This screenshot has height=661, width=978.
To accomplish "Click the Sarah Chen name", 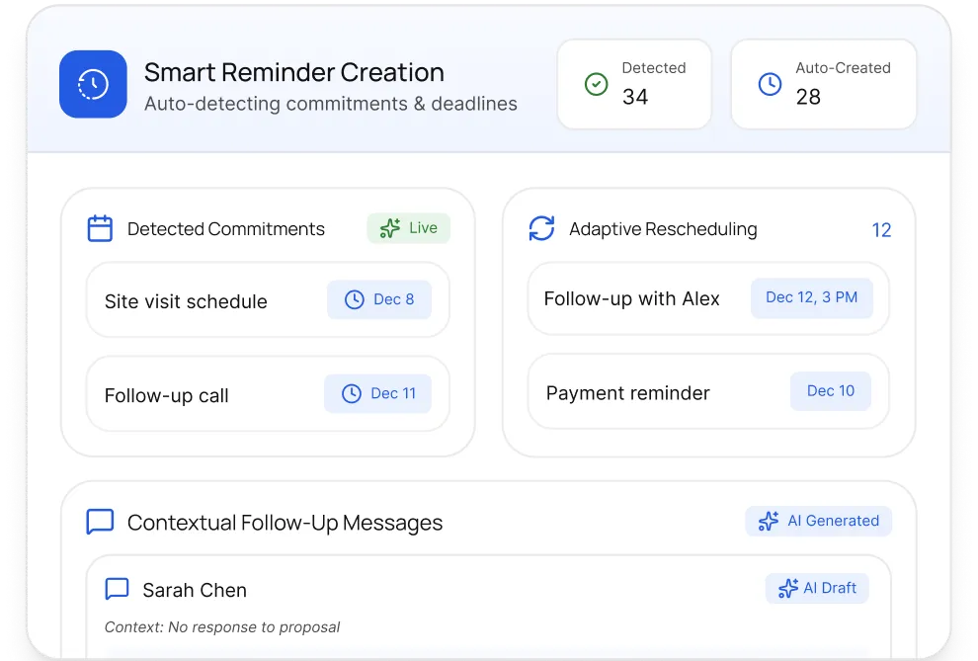I will [x=195, y=590].
